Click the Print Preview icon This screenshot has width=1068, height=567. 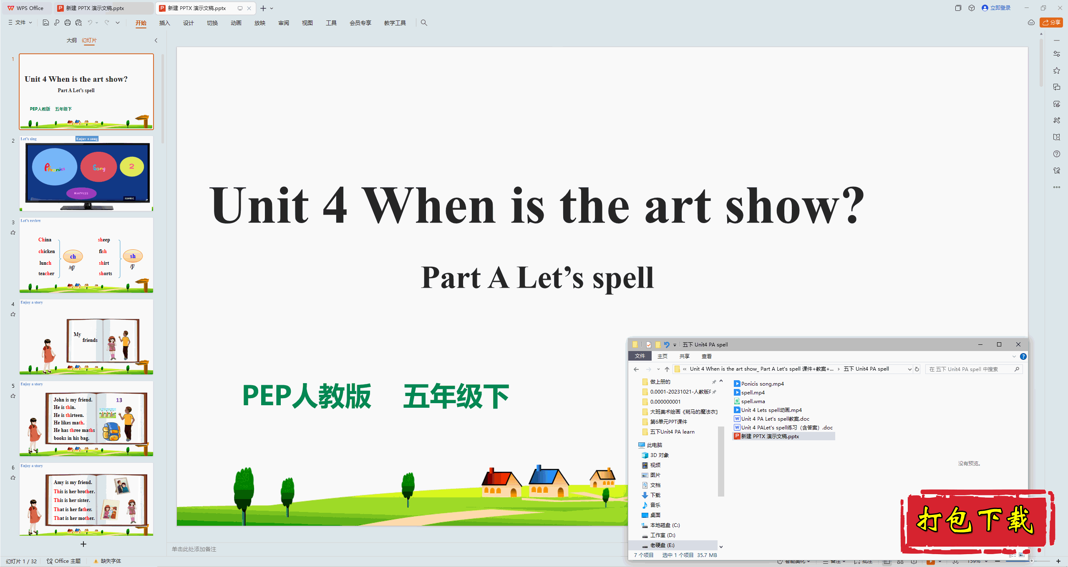point(78,23)
